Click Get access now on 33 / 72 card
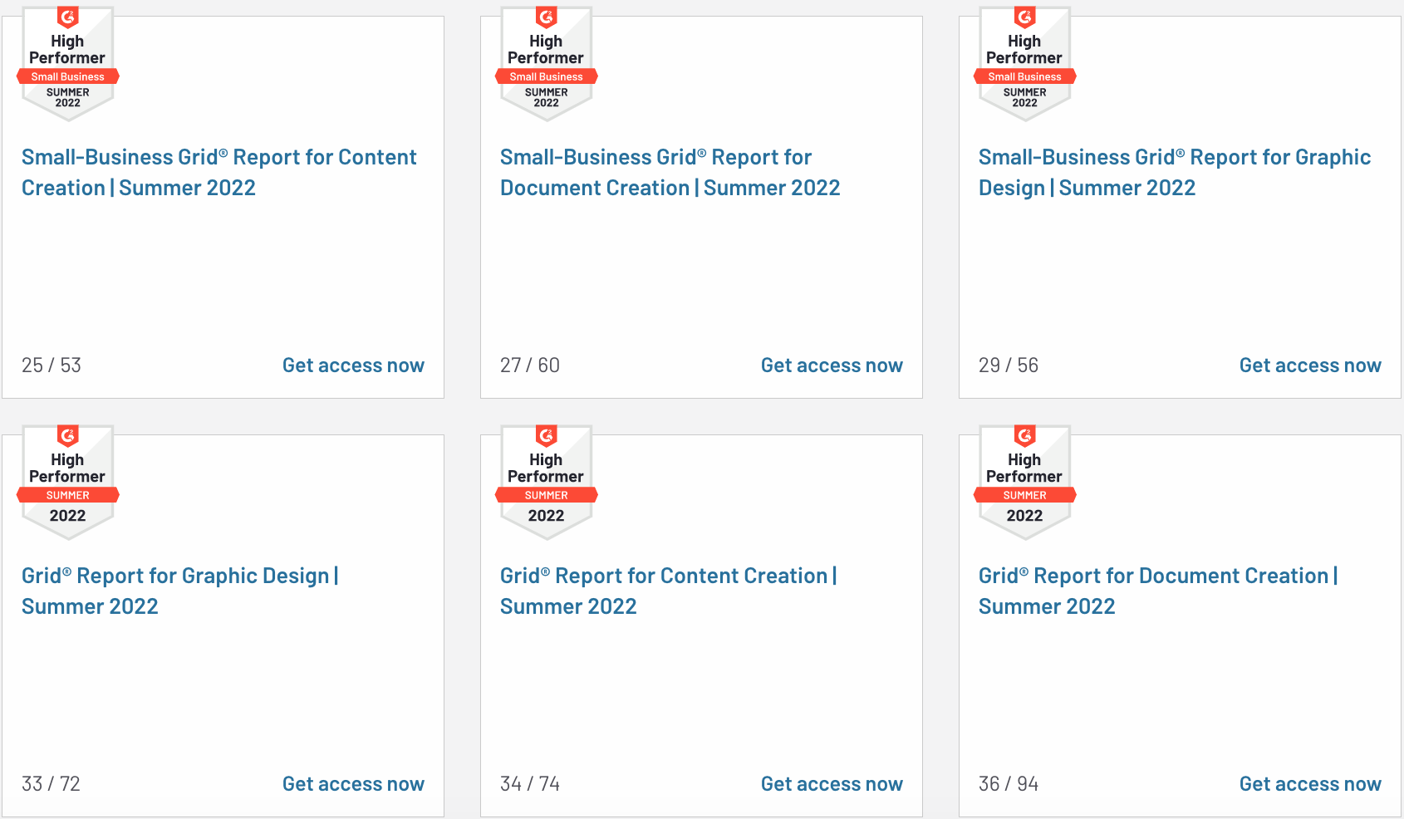1404x819 pixels. pyautogui.click(x=353, y=784)
